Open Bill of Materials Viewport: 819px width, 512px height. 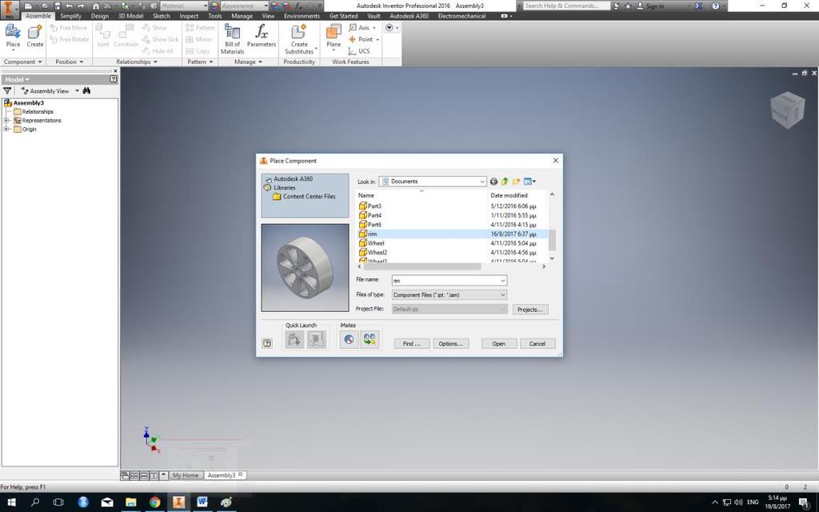233,39
